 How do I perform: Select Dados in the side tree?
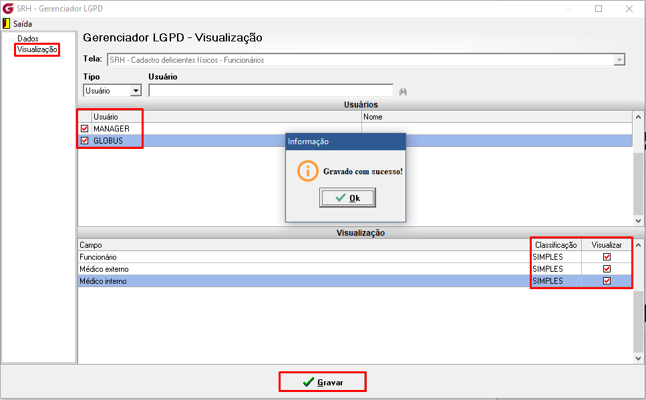(x=27, y=38)
